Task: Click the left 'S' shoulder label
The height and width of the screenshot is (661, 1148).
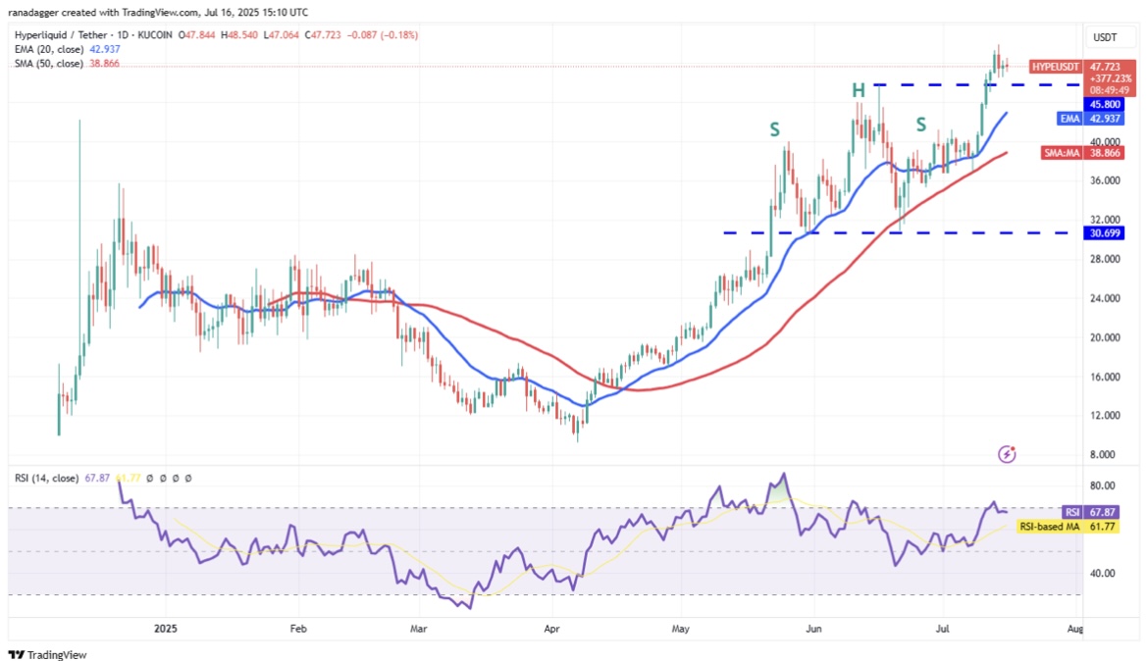Action: coord(774,129)
